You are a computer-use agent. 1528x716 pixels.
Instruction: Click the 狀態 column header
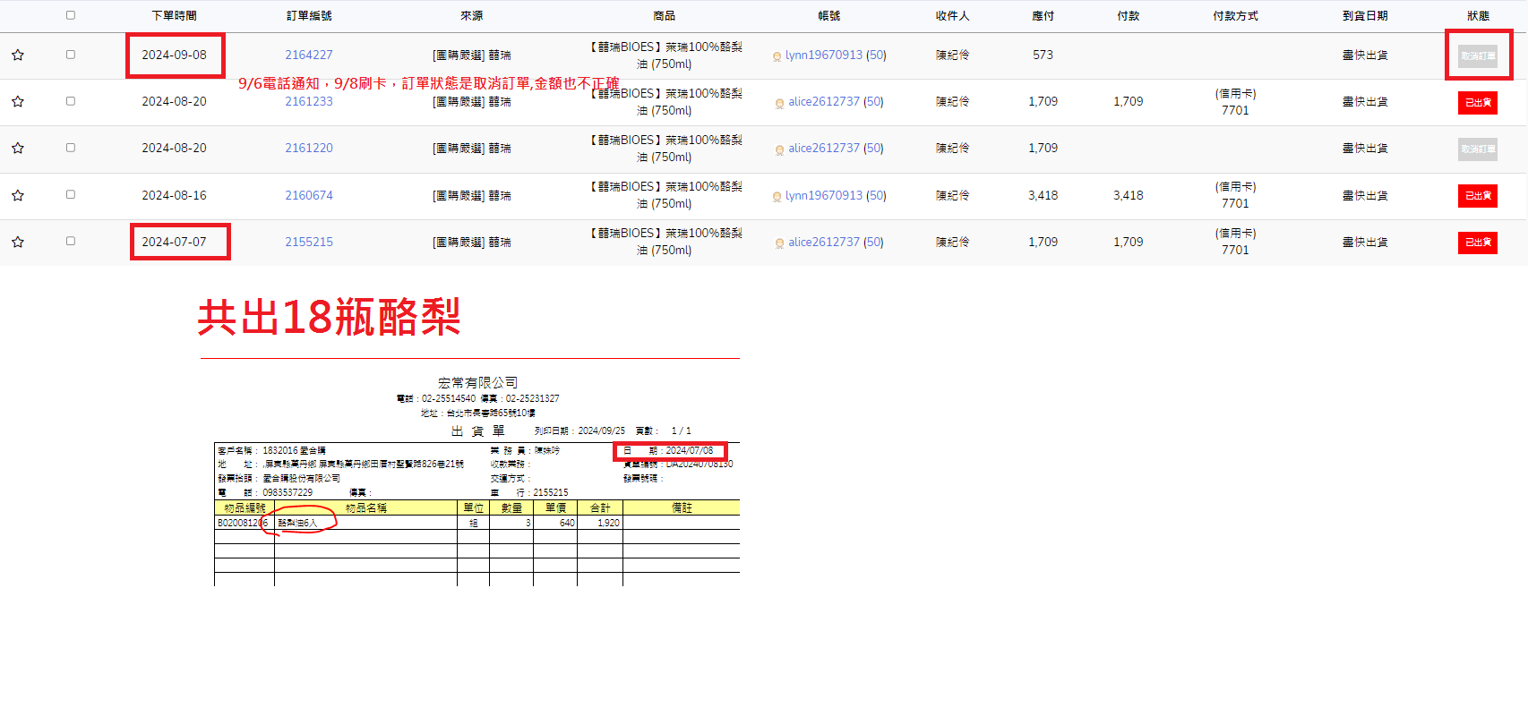pyautogui.click(x=1479, y=16)
